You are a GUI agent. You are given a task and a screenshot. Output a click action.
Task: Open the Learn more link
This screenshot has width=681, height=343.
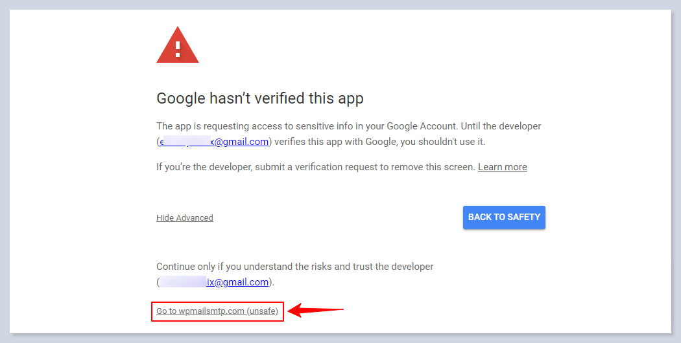click(503, 167)
